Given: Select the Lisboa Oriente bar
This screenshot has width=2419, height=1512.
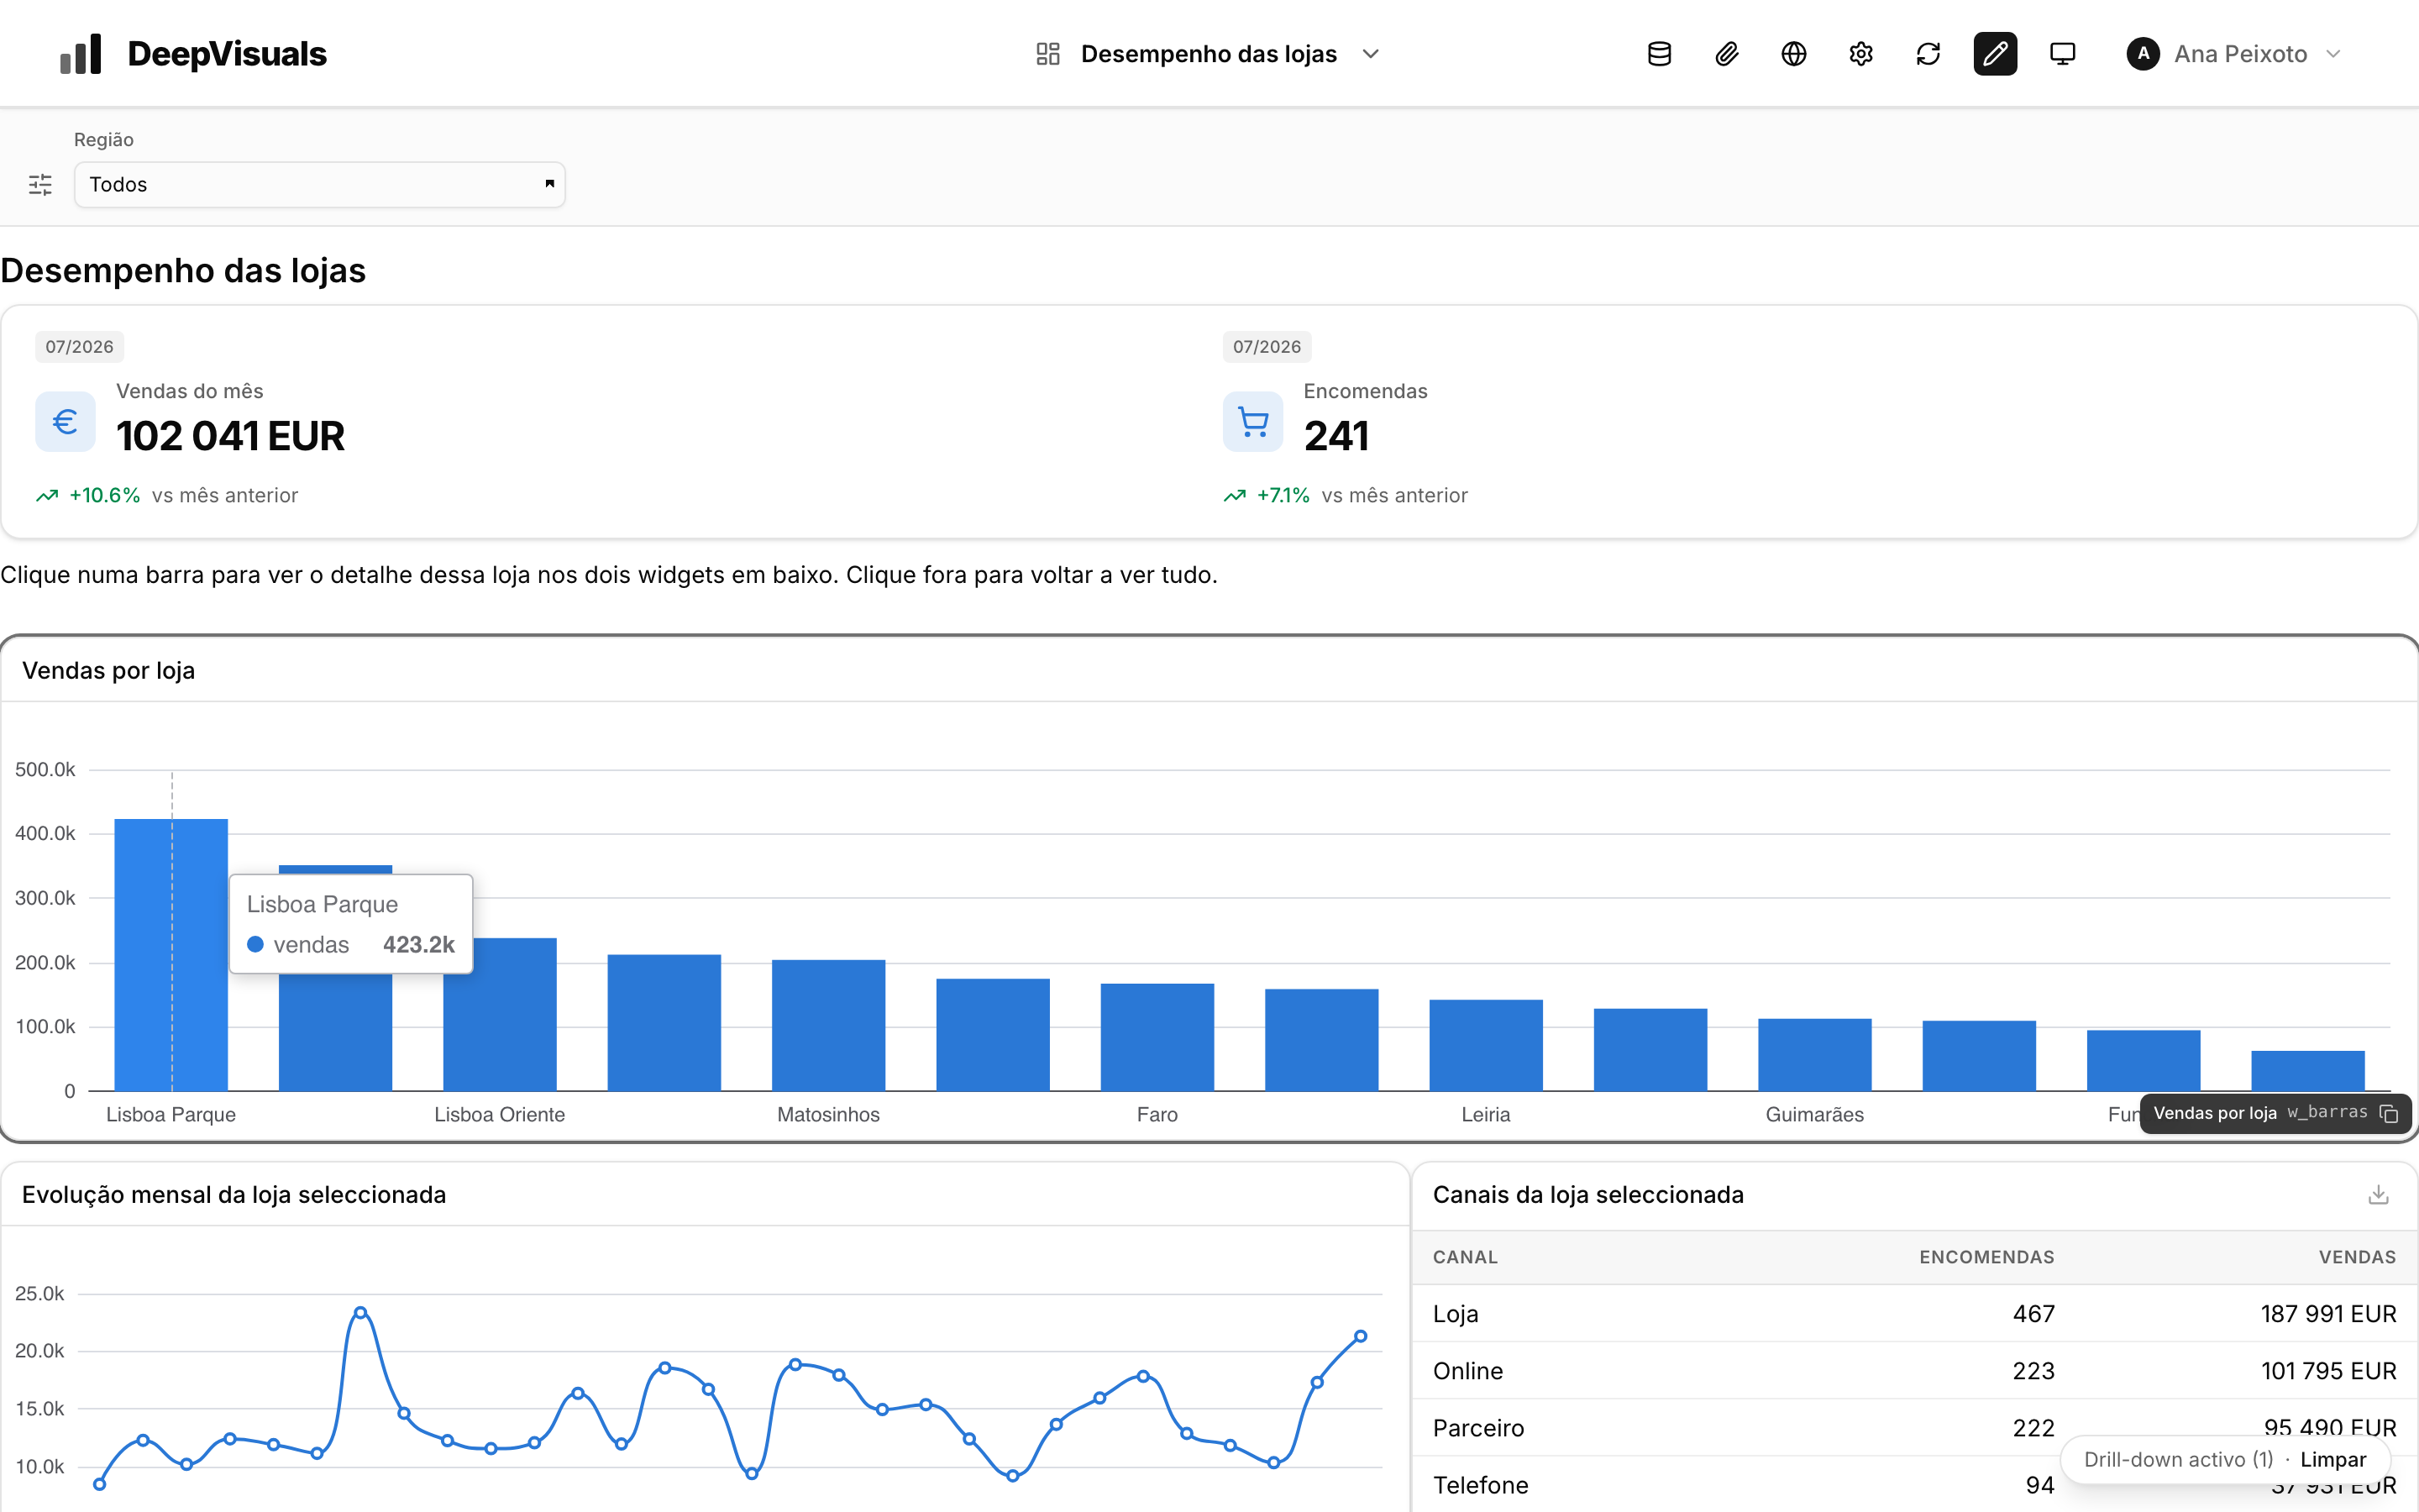Looking at the screenshot, I should click(x=500, y=1014).
